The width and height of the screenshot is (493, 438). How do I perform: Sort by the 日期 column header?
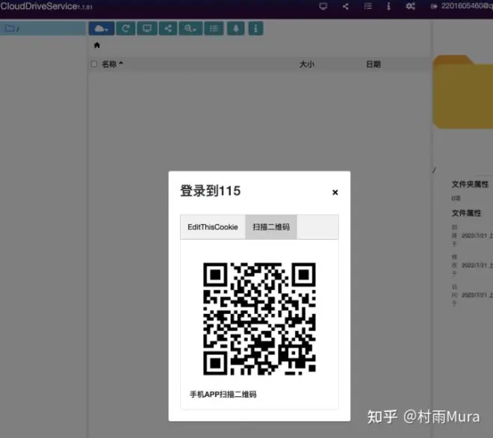click(x=373, y=64)
